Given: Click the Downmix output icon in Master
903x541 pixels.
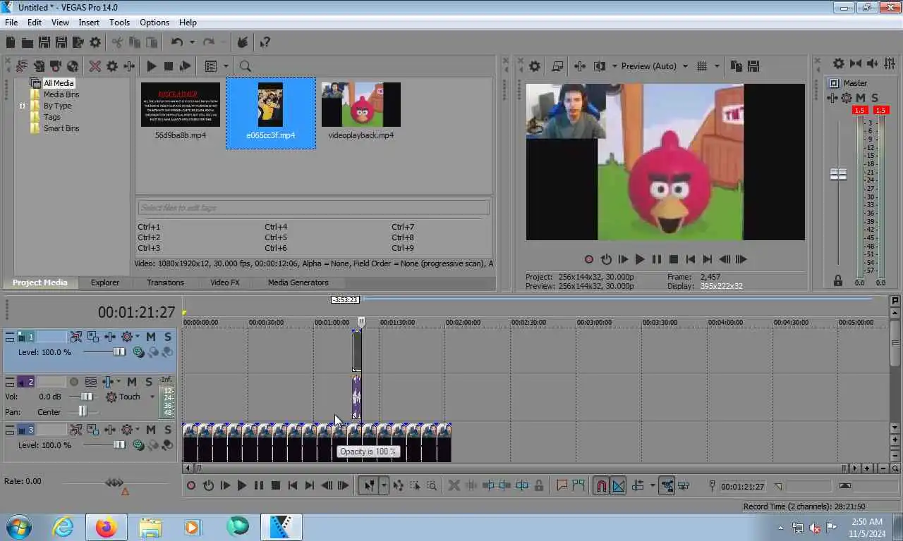Looking at the screenshot, I should 856,63.
